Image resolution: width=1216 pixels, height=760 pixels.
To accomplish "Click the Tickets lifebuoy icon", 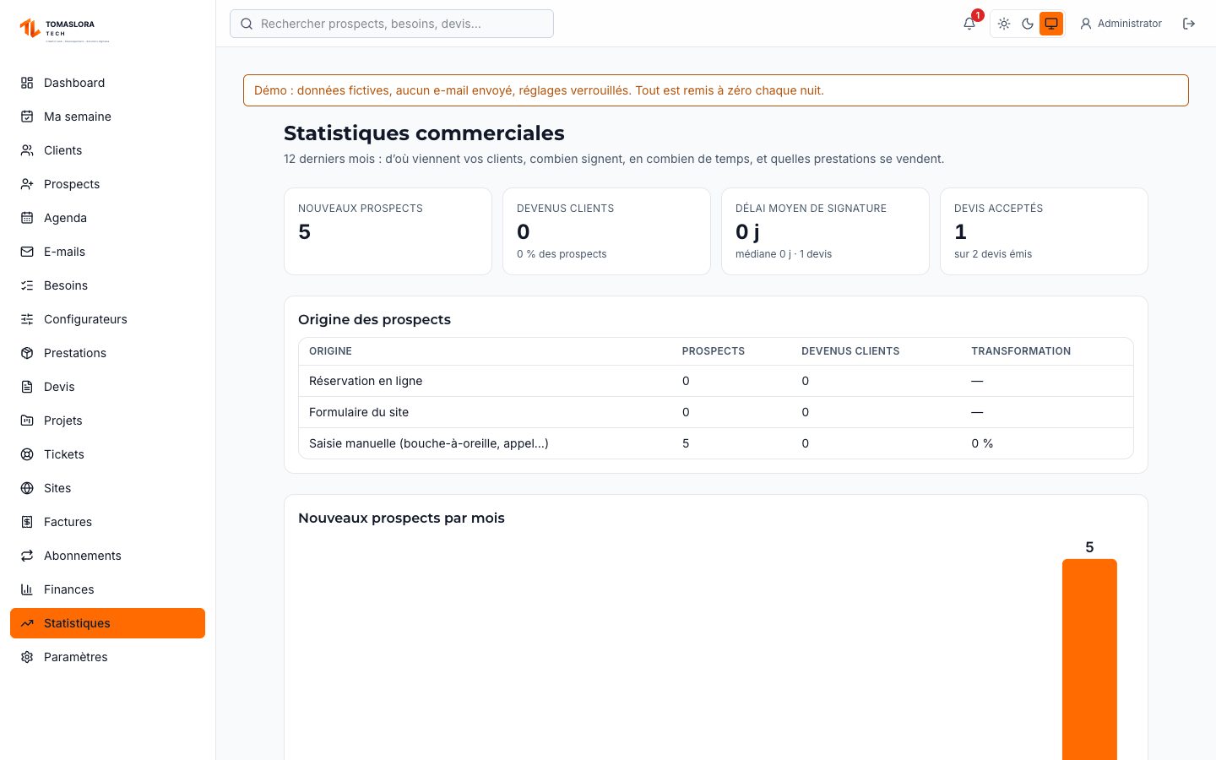I will click(27, 454).
